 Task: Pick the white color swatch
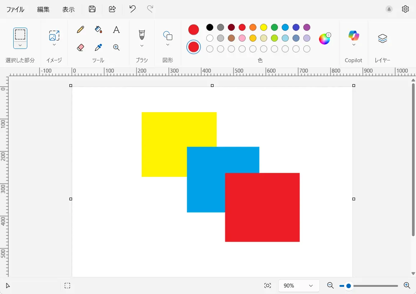[x=209, y=38]
